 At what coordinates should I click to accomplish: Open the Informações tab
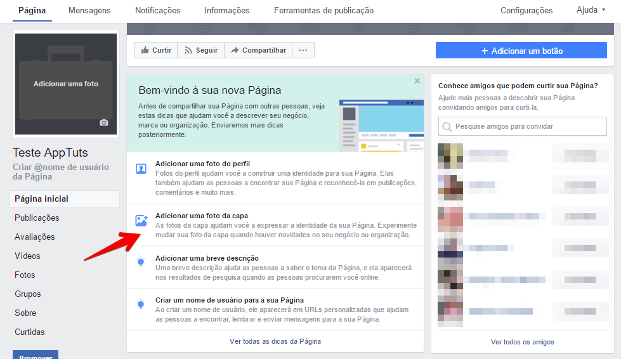point(227,11)
